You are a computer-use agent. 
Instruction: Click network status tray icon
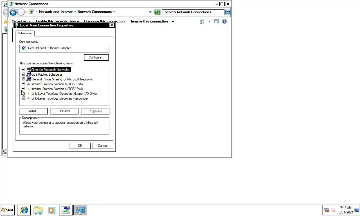coord(327,210)
